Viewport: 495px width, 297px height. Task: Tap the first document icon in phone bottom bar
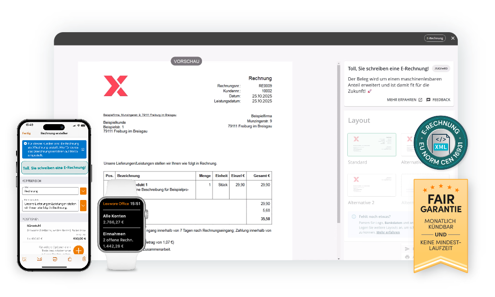pyautogui.click(x=24, y=259)
